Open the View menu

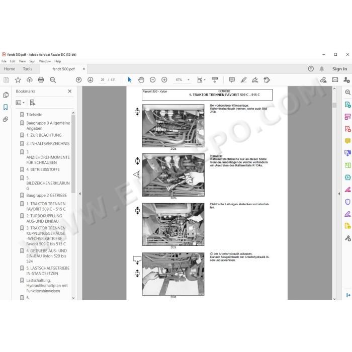22,61
